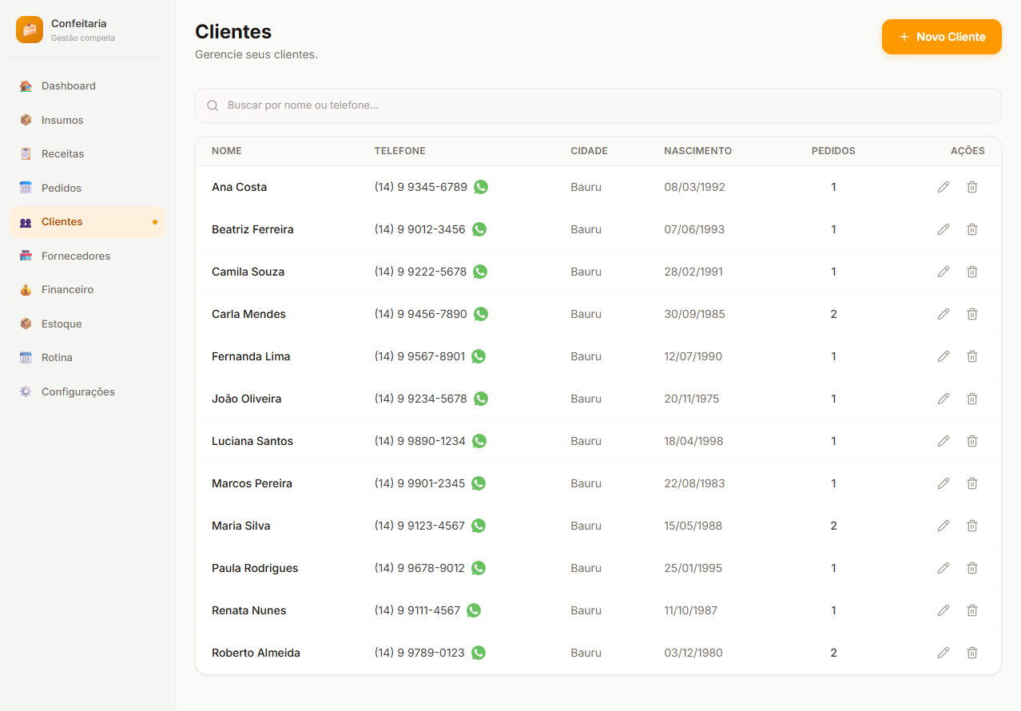
Task: Switch to the Clientes section
Action: (x=62, y=221)
